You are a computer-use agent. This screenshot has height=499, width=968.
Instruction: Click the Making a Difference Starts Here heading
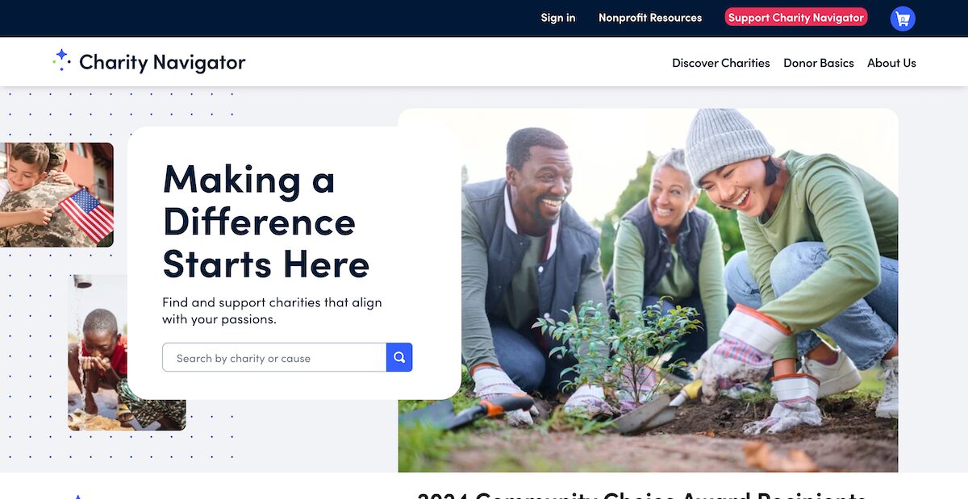pyautogui.click(x=266, y=221)
